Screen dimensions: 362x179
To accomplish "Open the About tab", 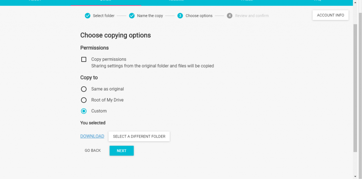I will (35, 1).
